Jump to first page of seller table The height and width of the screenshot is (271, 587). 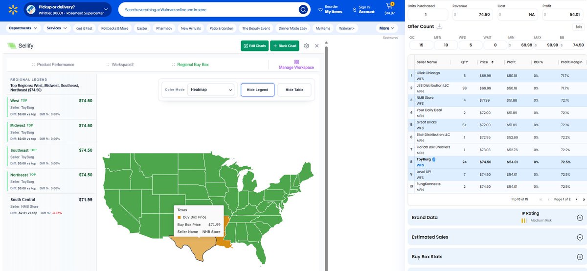(541, 199)
